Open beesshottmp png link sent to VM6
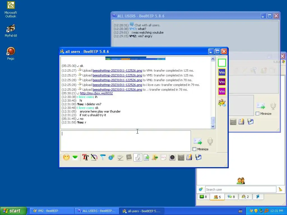The width and height of the screenshot is (287, 215). 117,80
